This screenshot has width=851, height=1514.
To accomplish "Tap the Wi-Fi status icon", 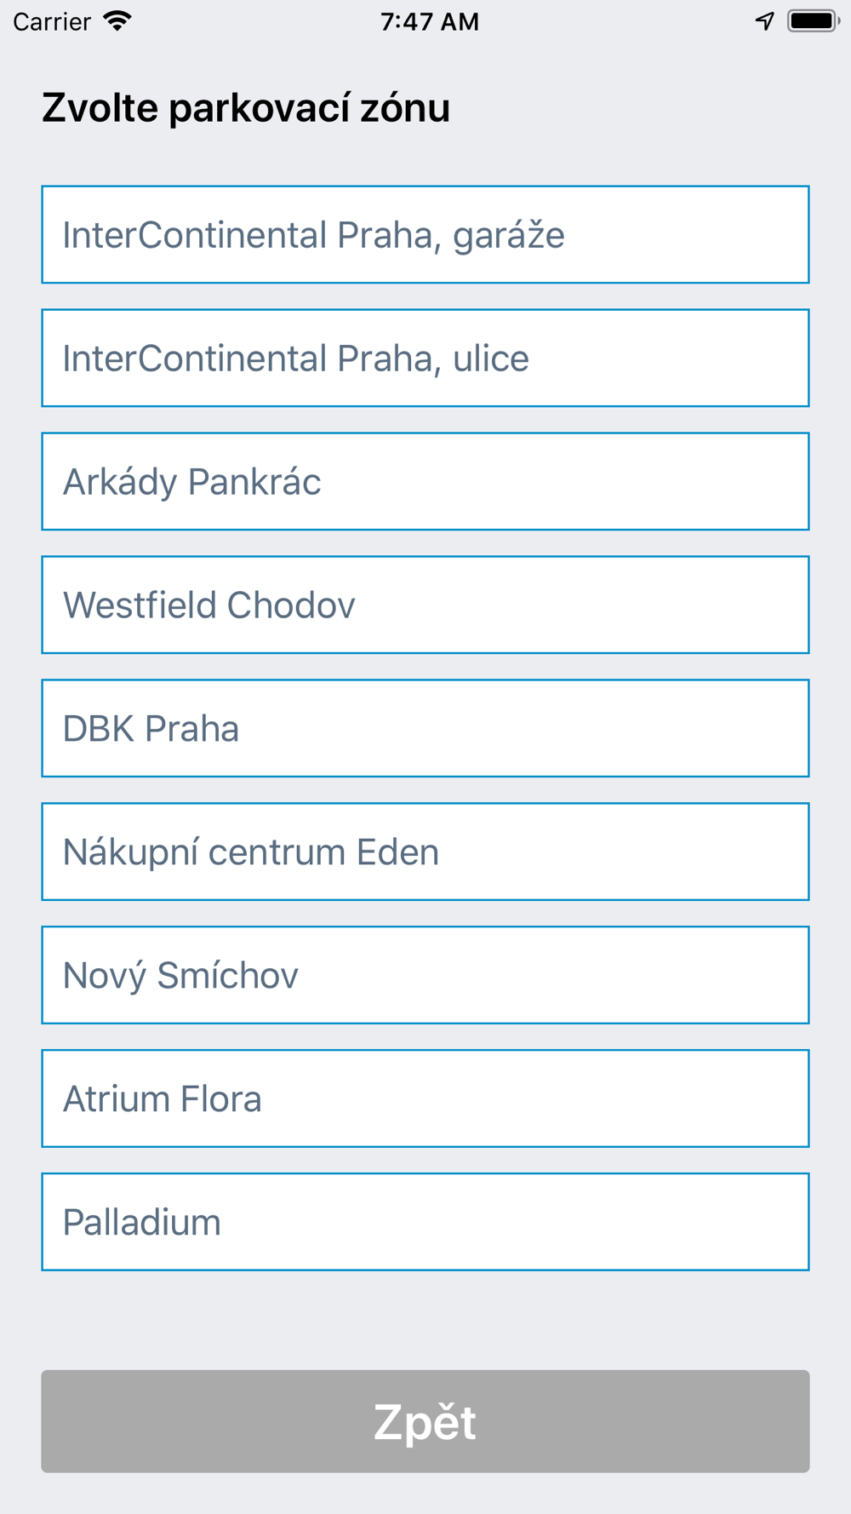I will coord(117,21).
